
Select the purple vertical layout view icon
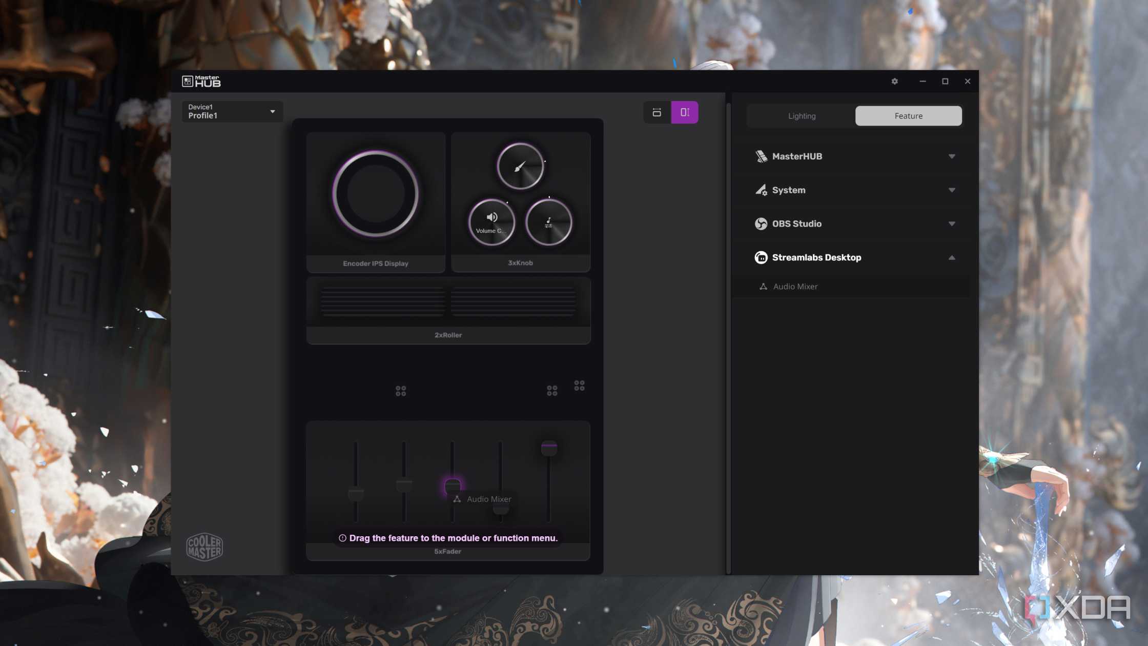pyautogui.click(x=685, y=112)
